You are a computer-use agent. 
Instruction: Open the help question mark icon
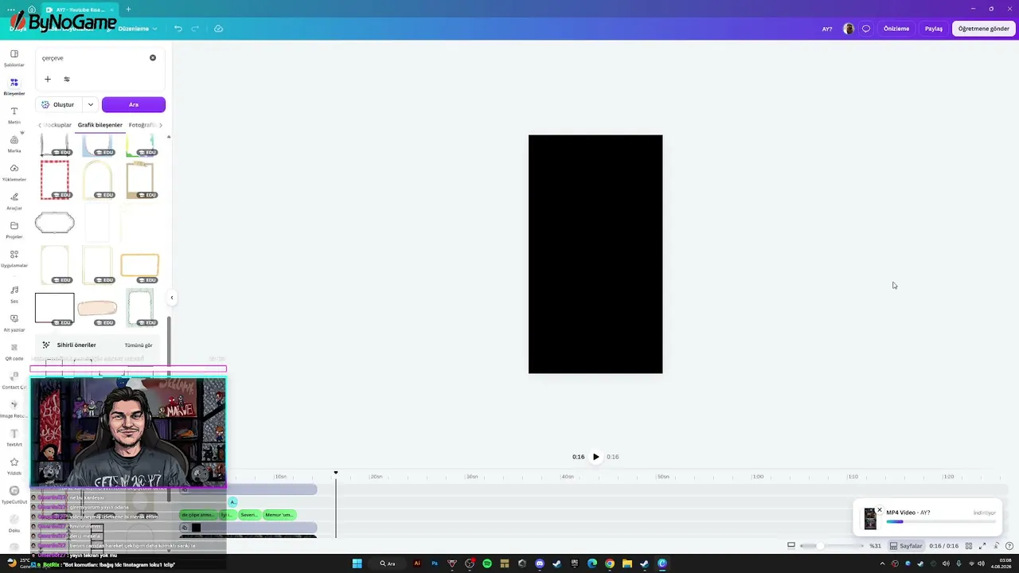[x=1009, y=546]
